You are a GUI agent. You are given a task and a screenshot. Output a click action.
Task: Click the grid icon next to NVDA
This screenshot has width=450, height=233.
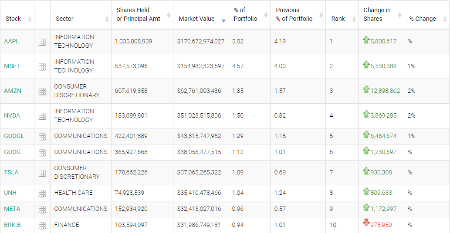[x=42, y=116]
